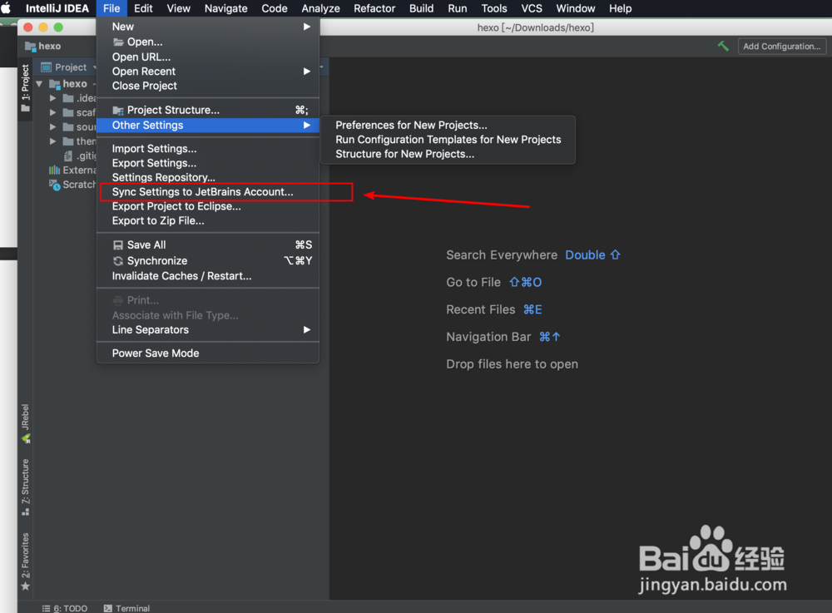The height and width of the screenshot is (613, 832).
Task: Expand the .idea folder arrow
Action: [x=52, y=98]
